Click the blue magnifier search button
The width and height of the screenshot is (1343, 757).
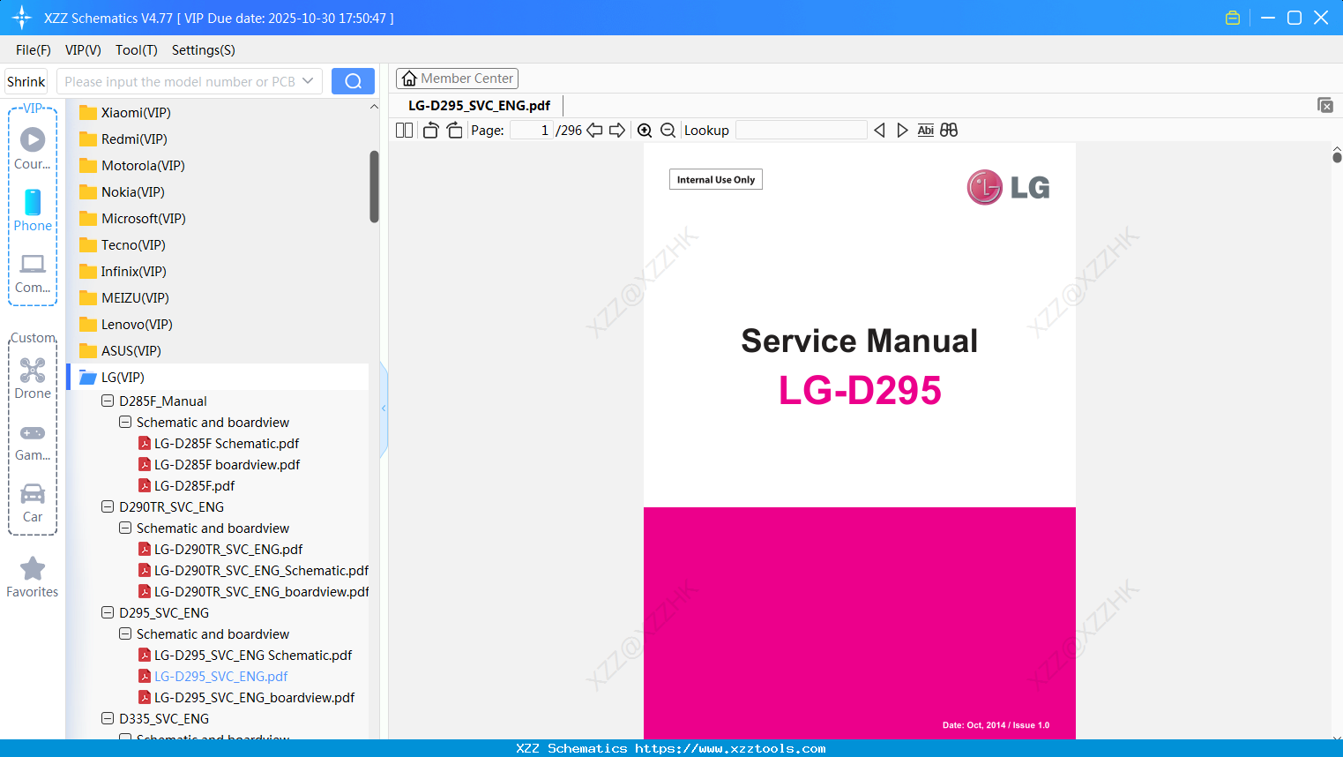(x=353, y=80)
